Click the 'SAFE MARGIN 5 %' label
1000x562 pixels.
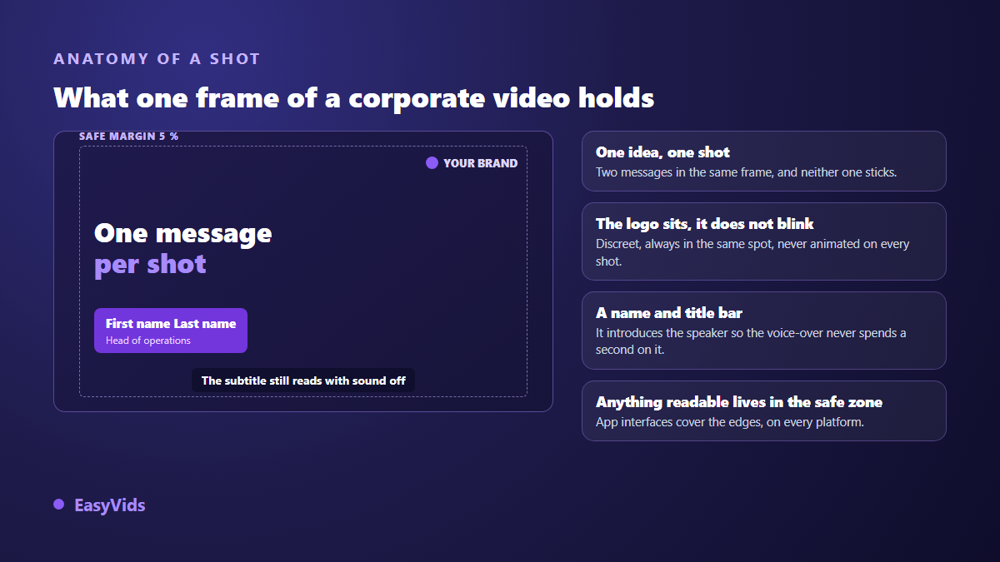point(128,136)
